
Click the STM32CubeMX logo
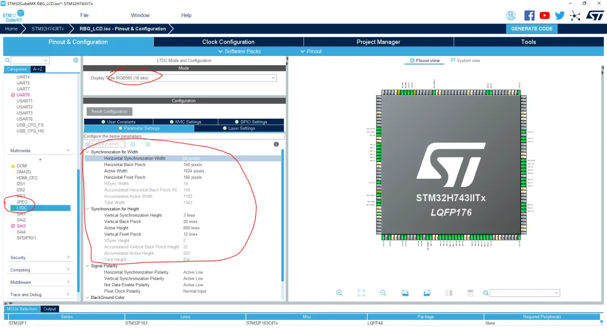(x=14, y=16)
